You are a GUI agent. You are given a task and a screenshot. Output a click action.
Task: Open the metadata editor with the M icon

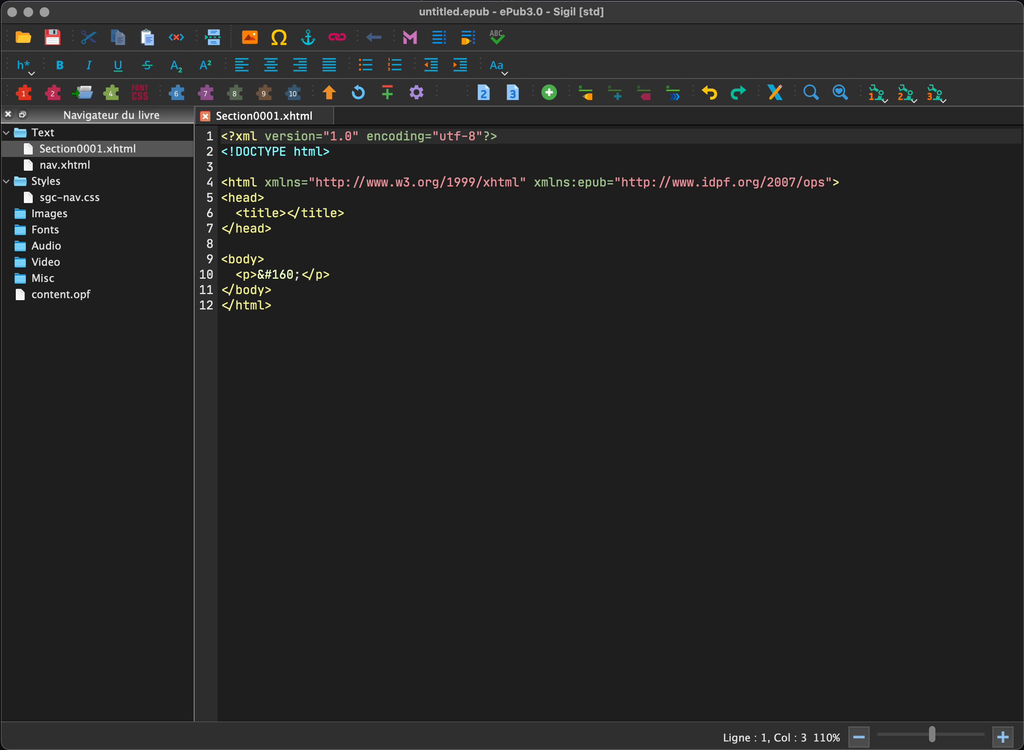409,37
